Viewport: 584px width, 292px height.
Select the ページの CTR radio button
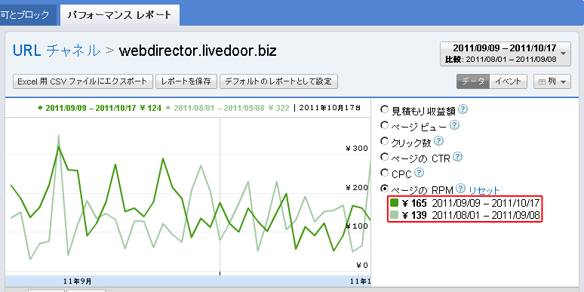click(x=384, y=157)
